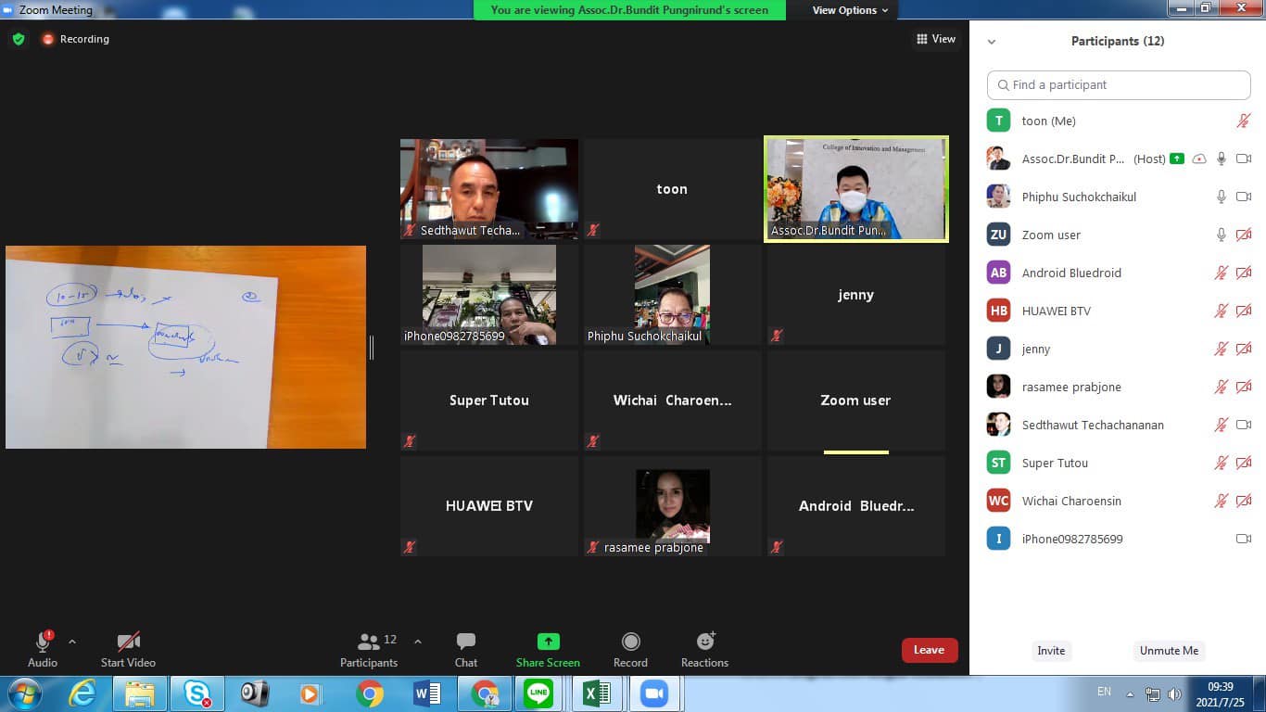The width and height of the screenshot is (1266, 712).
Task: Click the red Leave button
Action: [x=929, y=650]
